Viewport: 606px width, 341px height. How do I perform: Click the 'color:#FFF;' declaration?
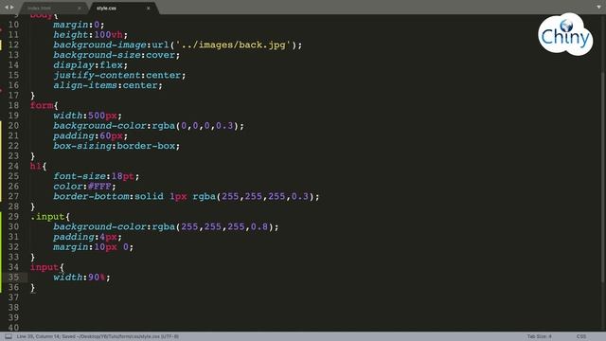pos(84,186)
